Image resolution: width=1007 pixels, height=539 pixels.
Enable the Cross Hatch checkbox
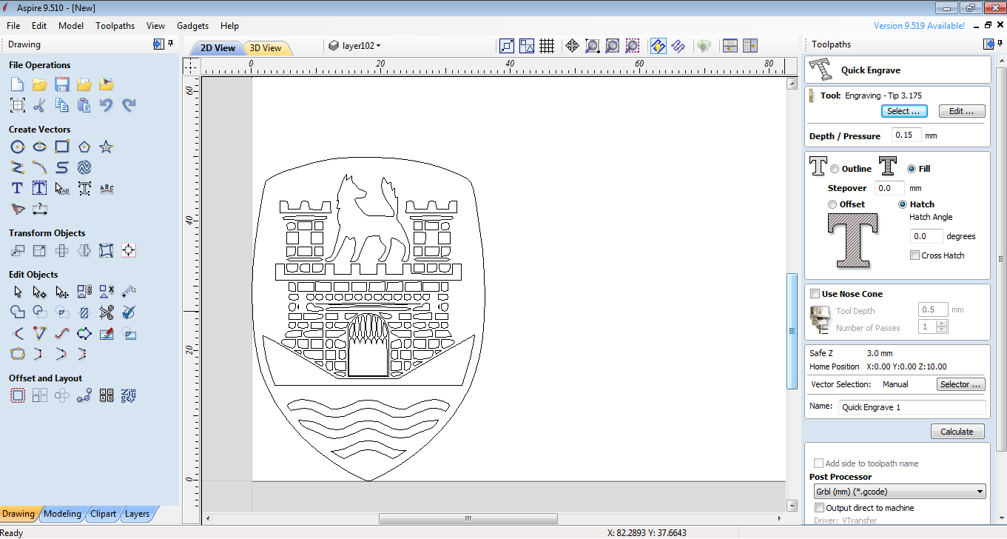coord(915,255)
